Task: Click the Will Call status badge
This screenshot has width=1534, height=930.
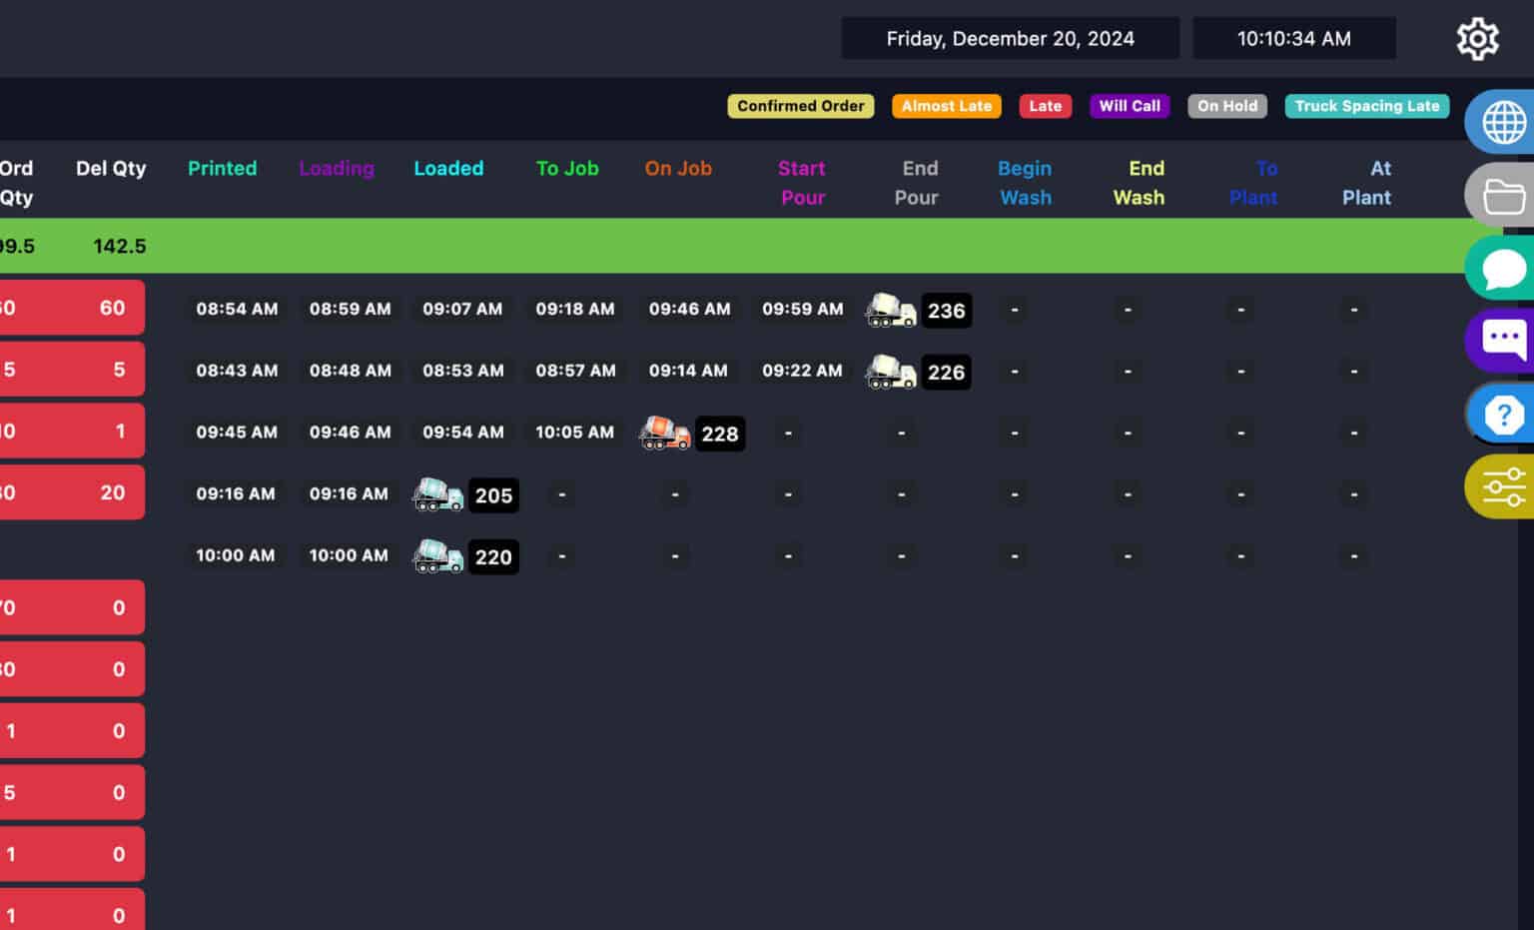Action: [1129, 106]
